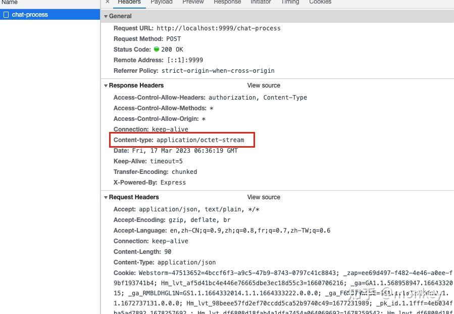The image size is (454, 314).
Task: Close the request details pane
Action: point(107,3)
